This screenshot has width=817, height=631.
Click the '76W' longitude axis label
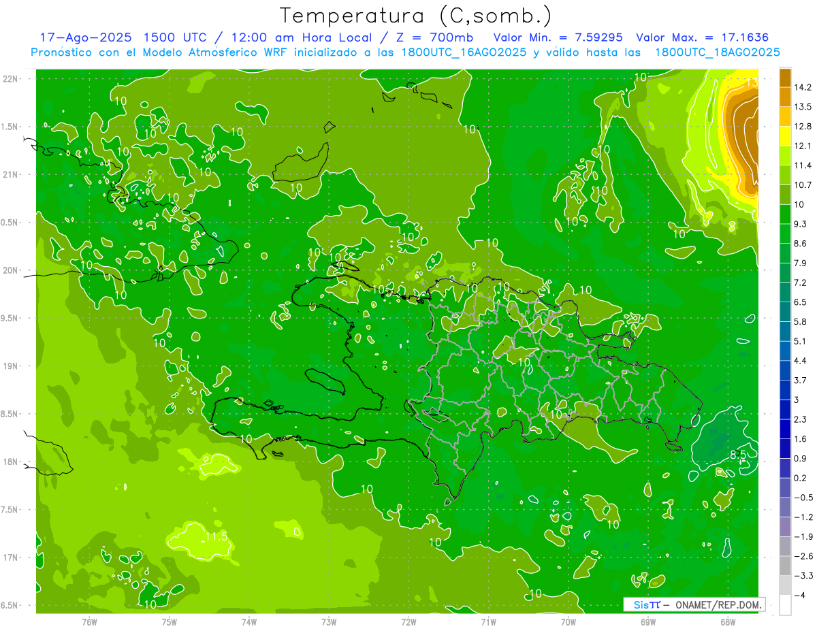click(x=89, y=621)
